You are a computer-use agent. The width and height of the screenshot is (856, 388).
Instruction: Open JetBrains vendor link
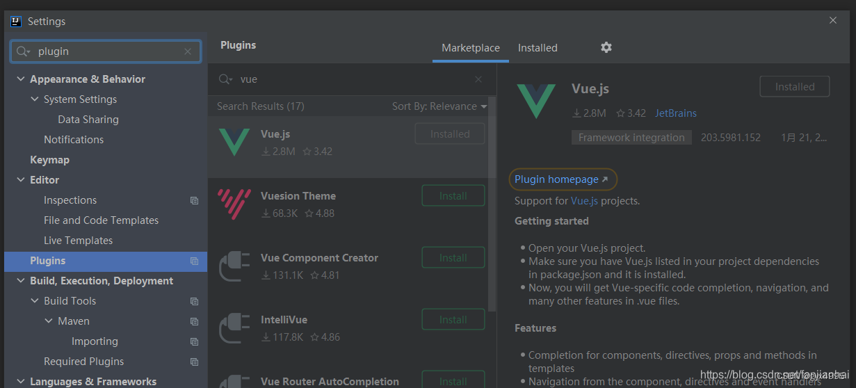[x=676, y=113]
